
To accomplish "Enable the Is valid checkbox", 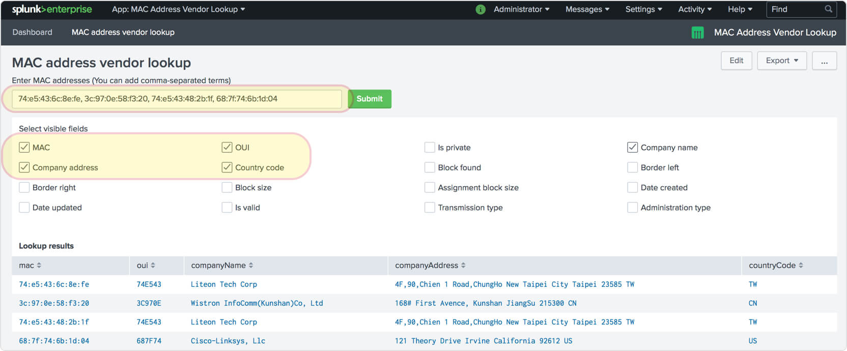I will [227, 208].
